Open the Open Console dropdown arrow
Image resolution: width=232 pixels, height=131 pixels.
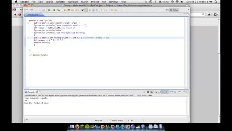point(182,92)
